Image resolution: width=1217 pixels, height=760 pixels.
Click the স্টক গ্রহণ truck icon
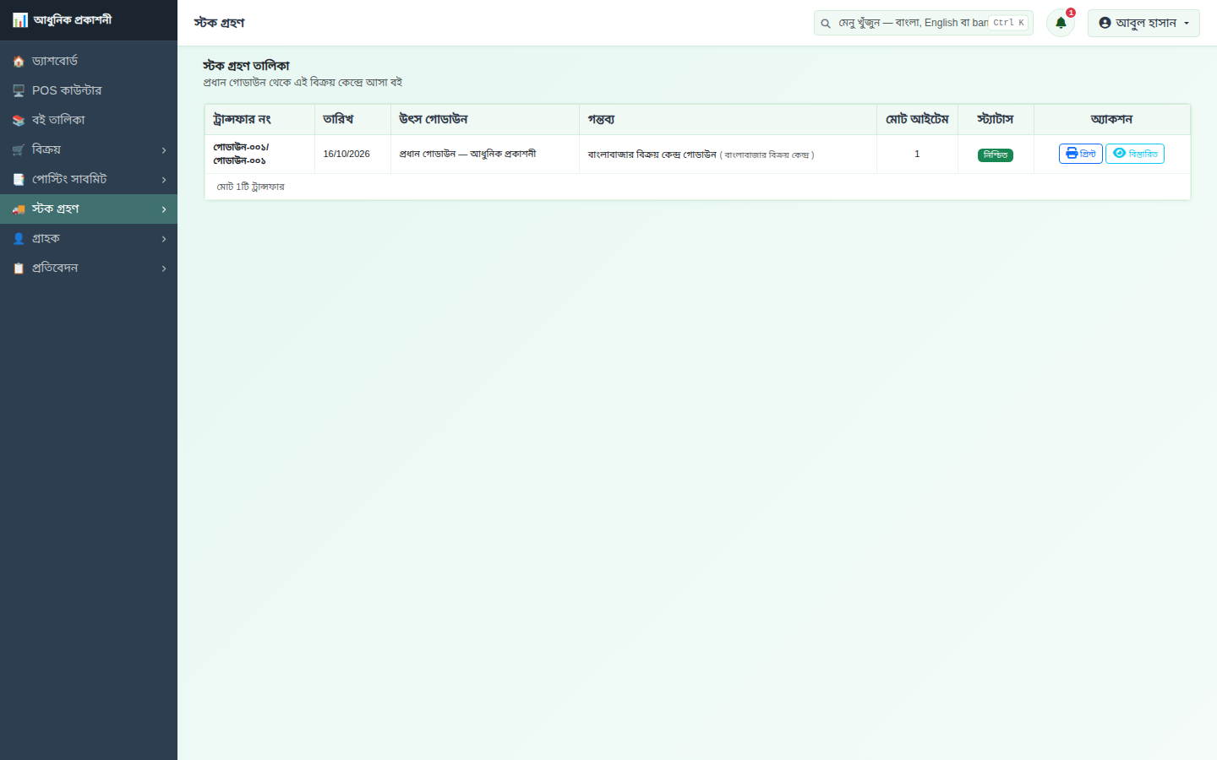[19, 209]
